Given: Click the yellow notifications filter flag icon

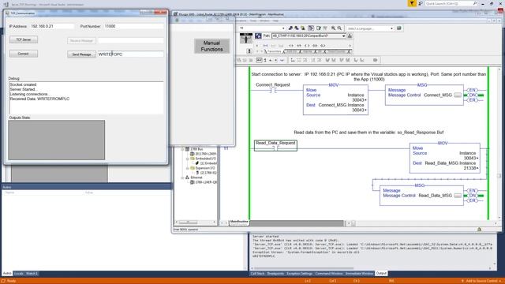Looking at the screenshot, I should (412, 3).
